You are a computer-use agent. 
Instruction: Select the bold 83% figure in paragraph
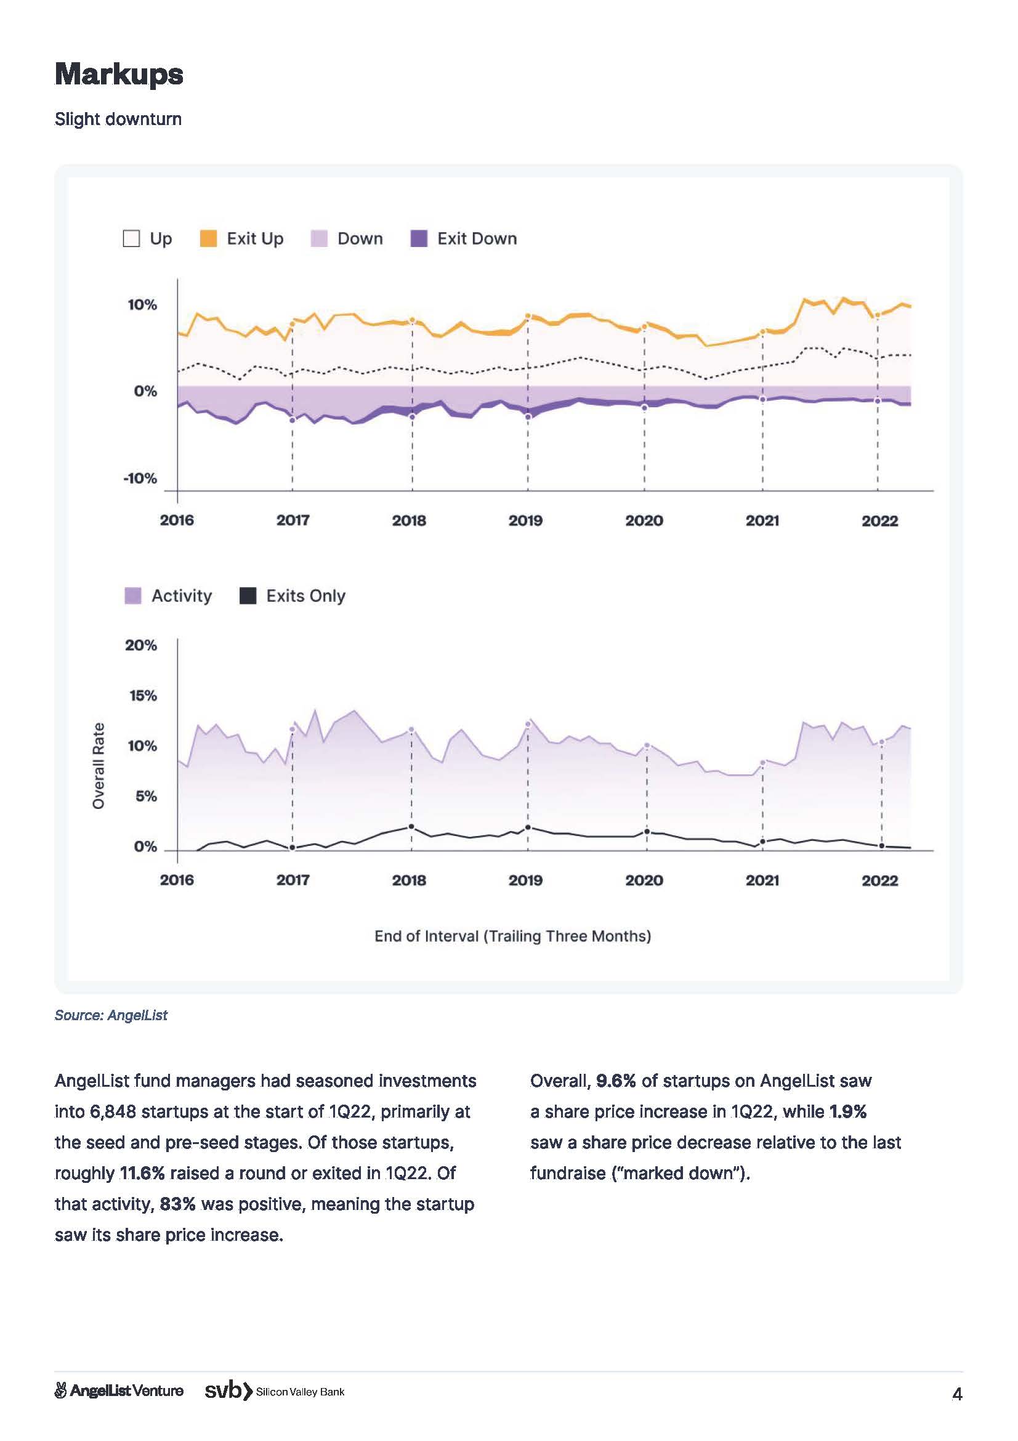(x=177, y=1203)
